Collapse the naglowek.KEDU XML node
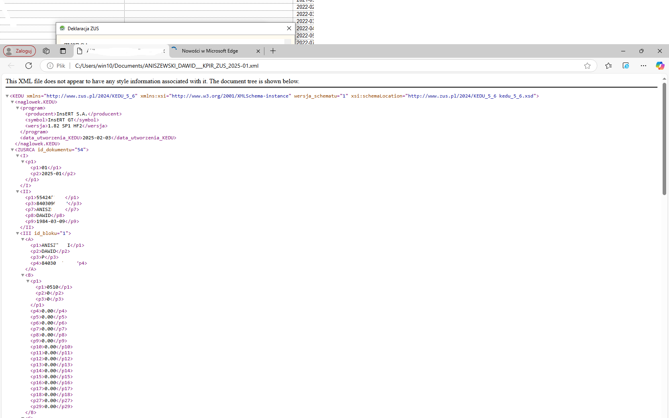Screen dimensions: 669x418 [12, 102]
